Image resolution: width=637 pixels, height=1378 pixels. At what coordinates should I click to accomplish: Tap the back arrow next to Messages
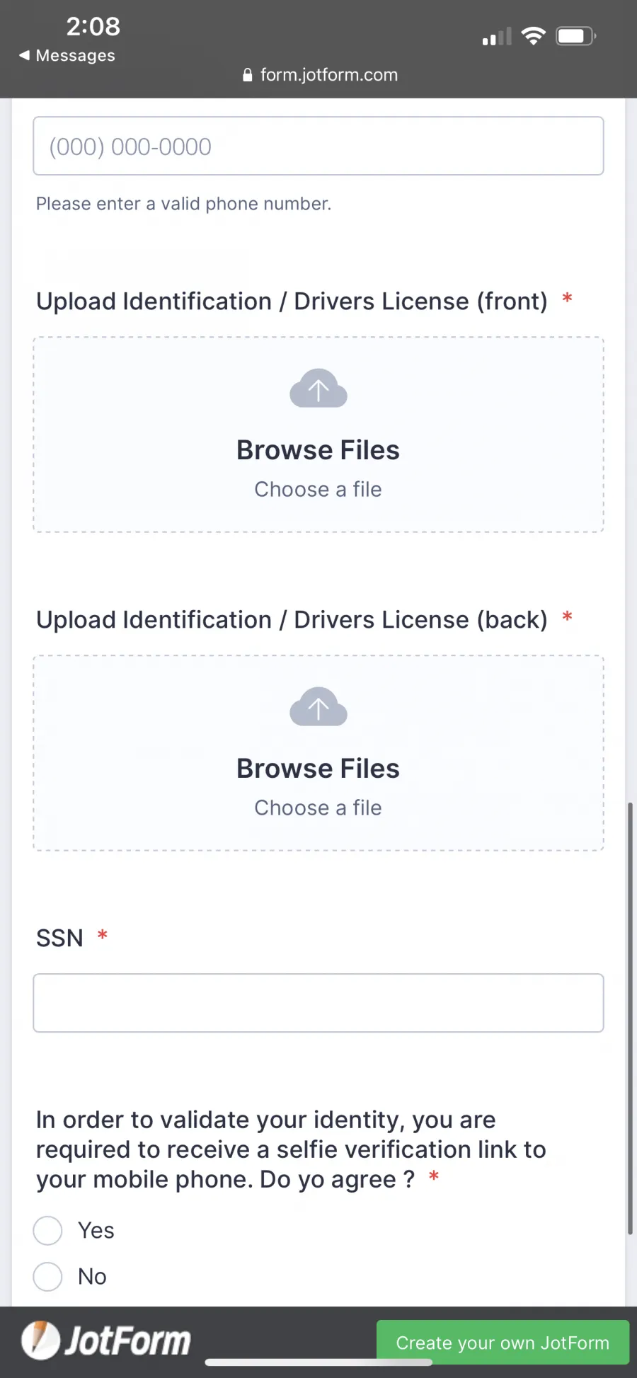(25, 55)
